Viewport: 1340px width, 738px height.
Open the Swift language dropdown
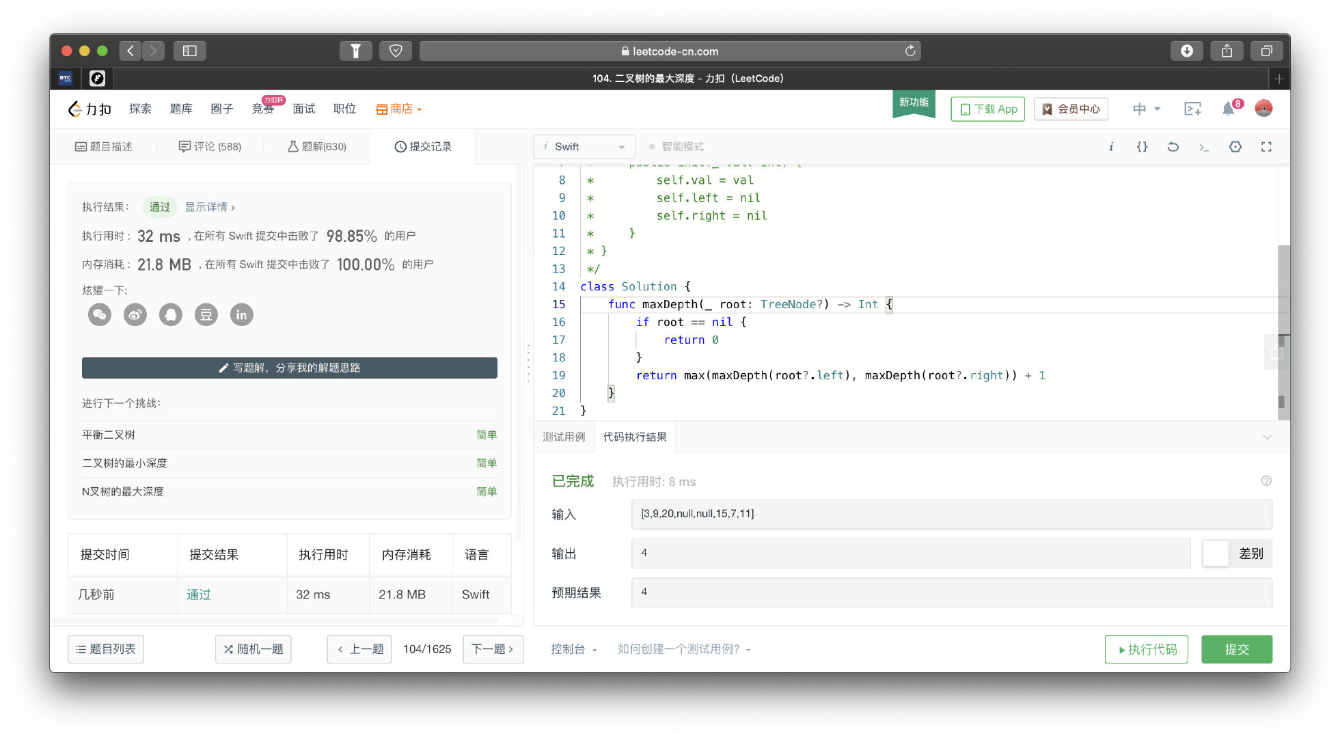pyautogui.click(x=584, y=146)
